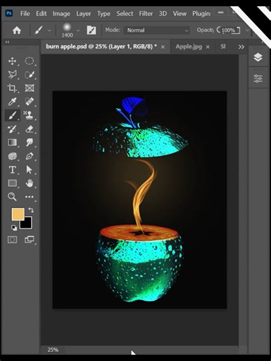
Task: Switch foreground and background colors
Action: (x=31, y=210)
